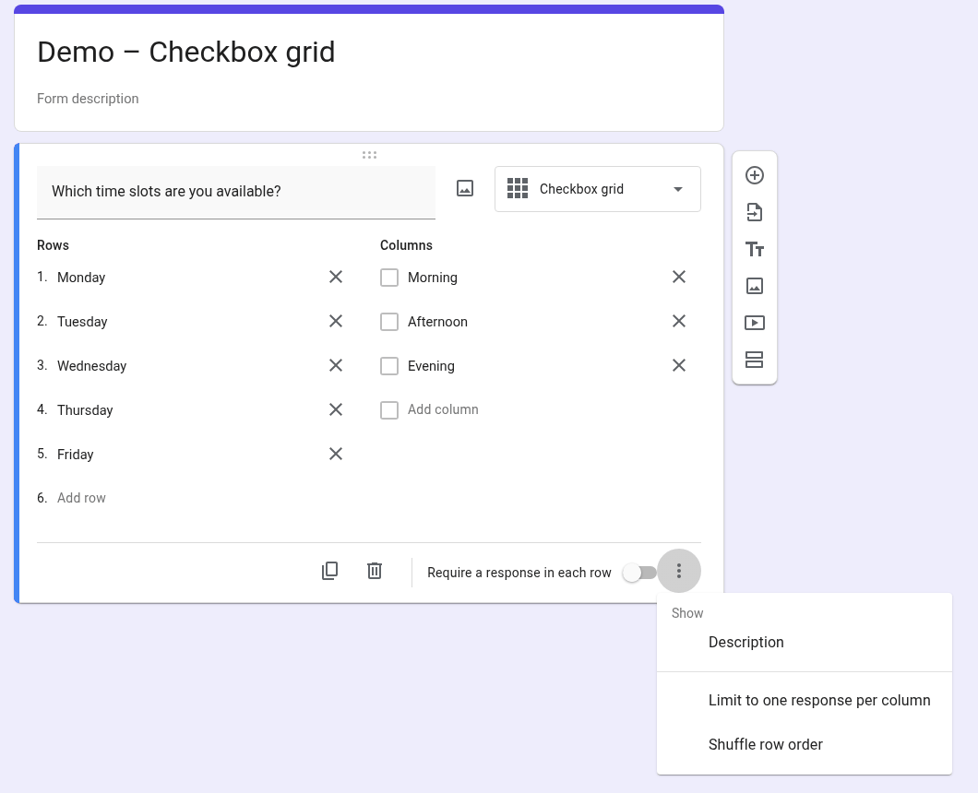978x793 pixels.
Task: Click the checkbox next to Afternoon
Action: pos(389,322)
